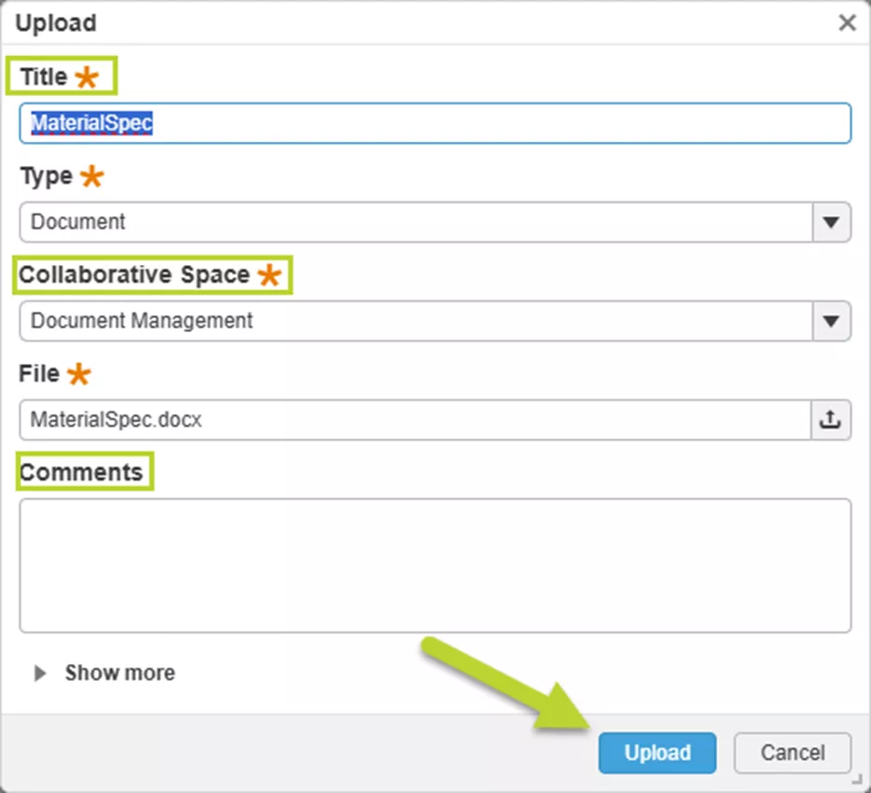Expand the Show more section
Screen dimensions: 871x793
[119, 673]
